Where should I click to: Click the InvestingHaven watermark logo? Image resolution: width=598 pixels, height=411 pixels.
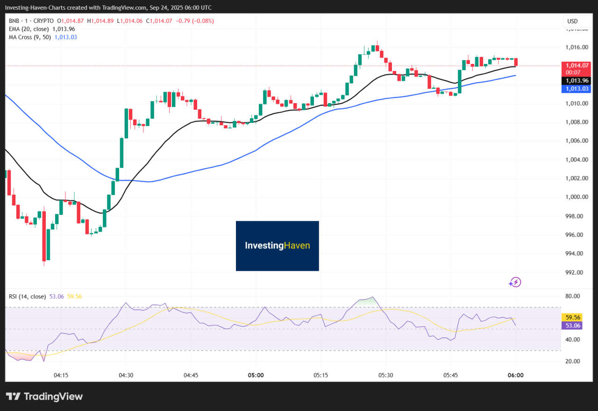click(x=277, y=246)
